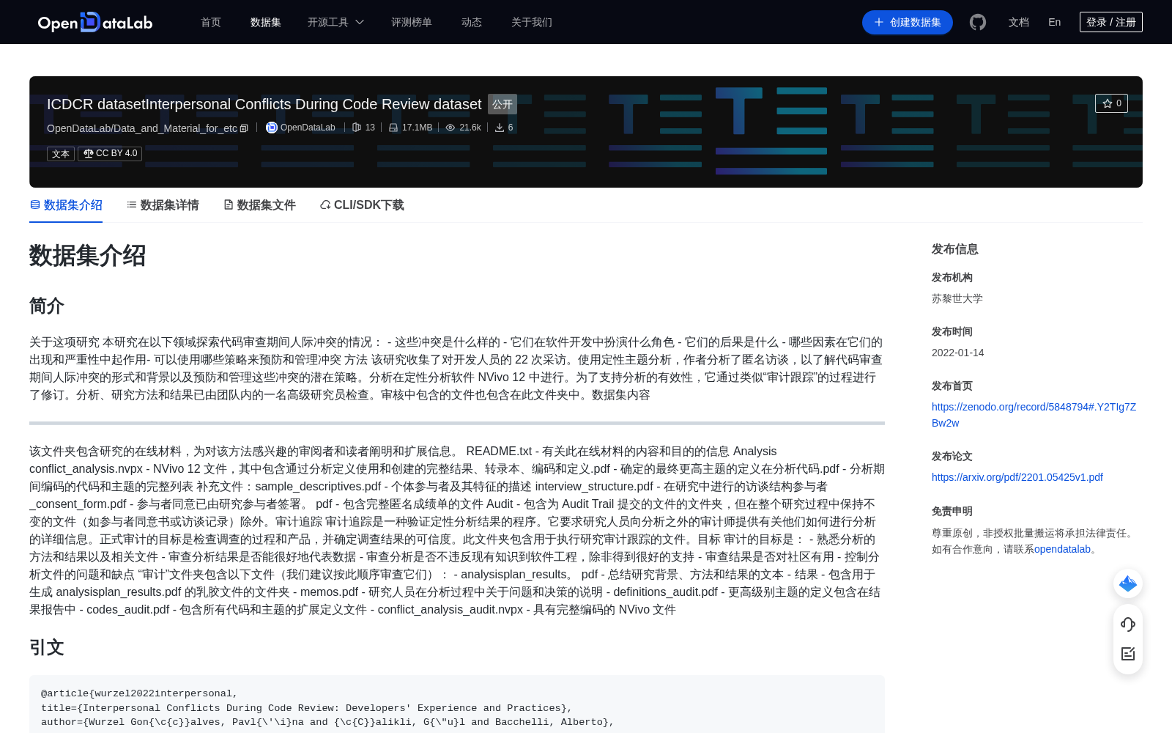
Task: Select the 数据集介绍 tab
Action: point(66,205)
